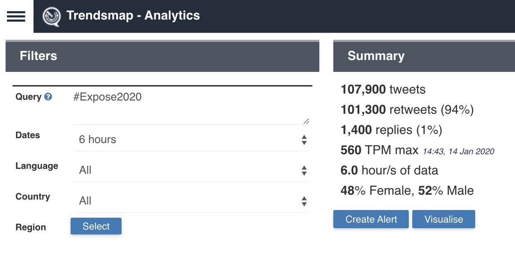
Task: Grab the query textarea resize handle
Action: click(306, 121)
